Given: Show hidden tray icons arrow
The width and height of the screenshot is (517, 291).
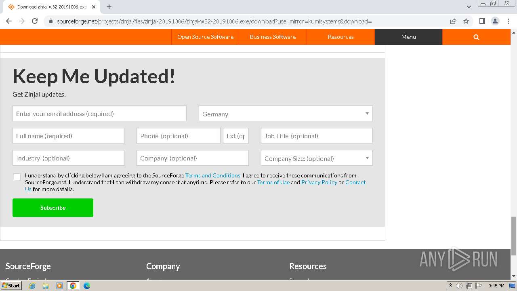Looking at the screenshot, I should 450,286.
